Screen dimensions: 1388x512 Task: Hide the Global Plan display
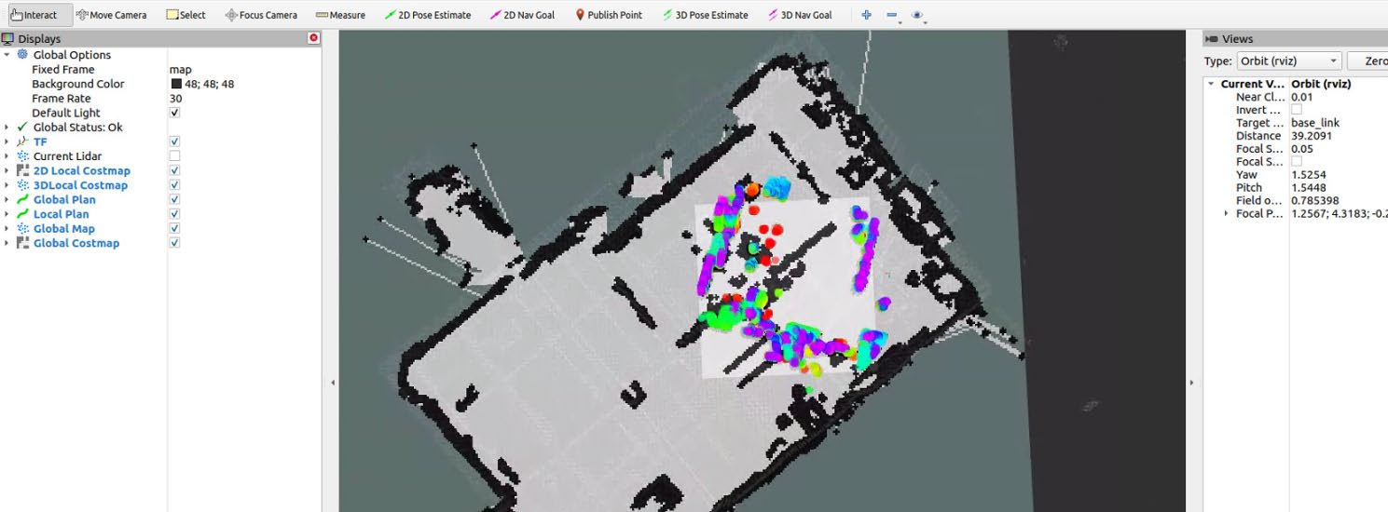tap(174, 199)
